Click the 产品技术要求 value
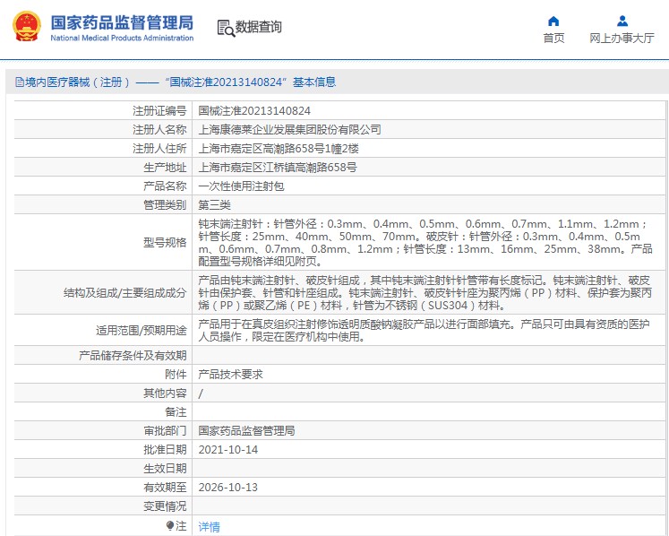 coord(231,375)
